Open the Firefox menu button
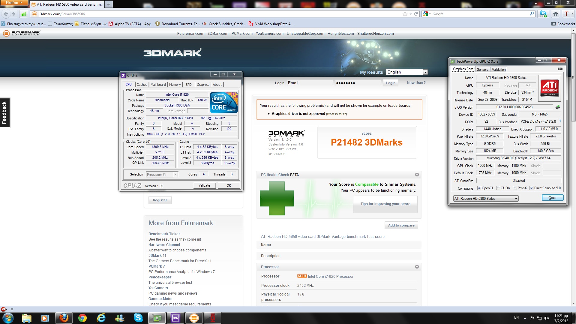Image resolution: width=576 pixels, height=324 pixels. click(x=14, y=3)
